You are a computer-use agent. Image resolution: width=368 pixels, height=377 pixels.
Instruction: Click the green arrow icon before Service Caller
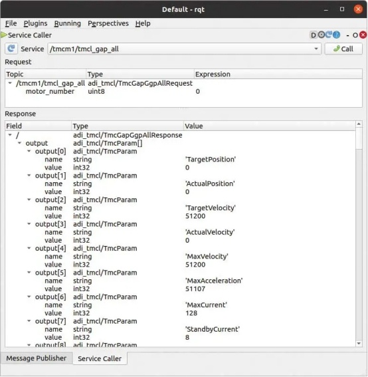click(4, 35)
